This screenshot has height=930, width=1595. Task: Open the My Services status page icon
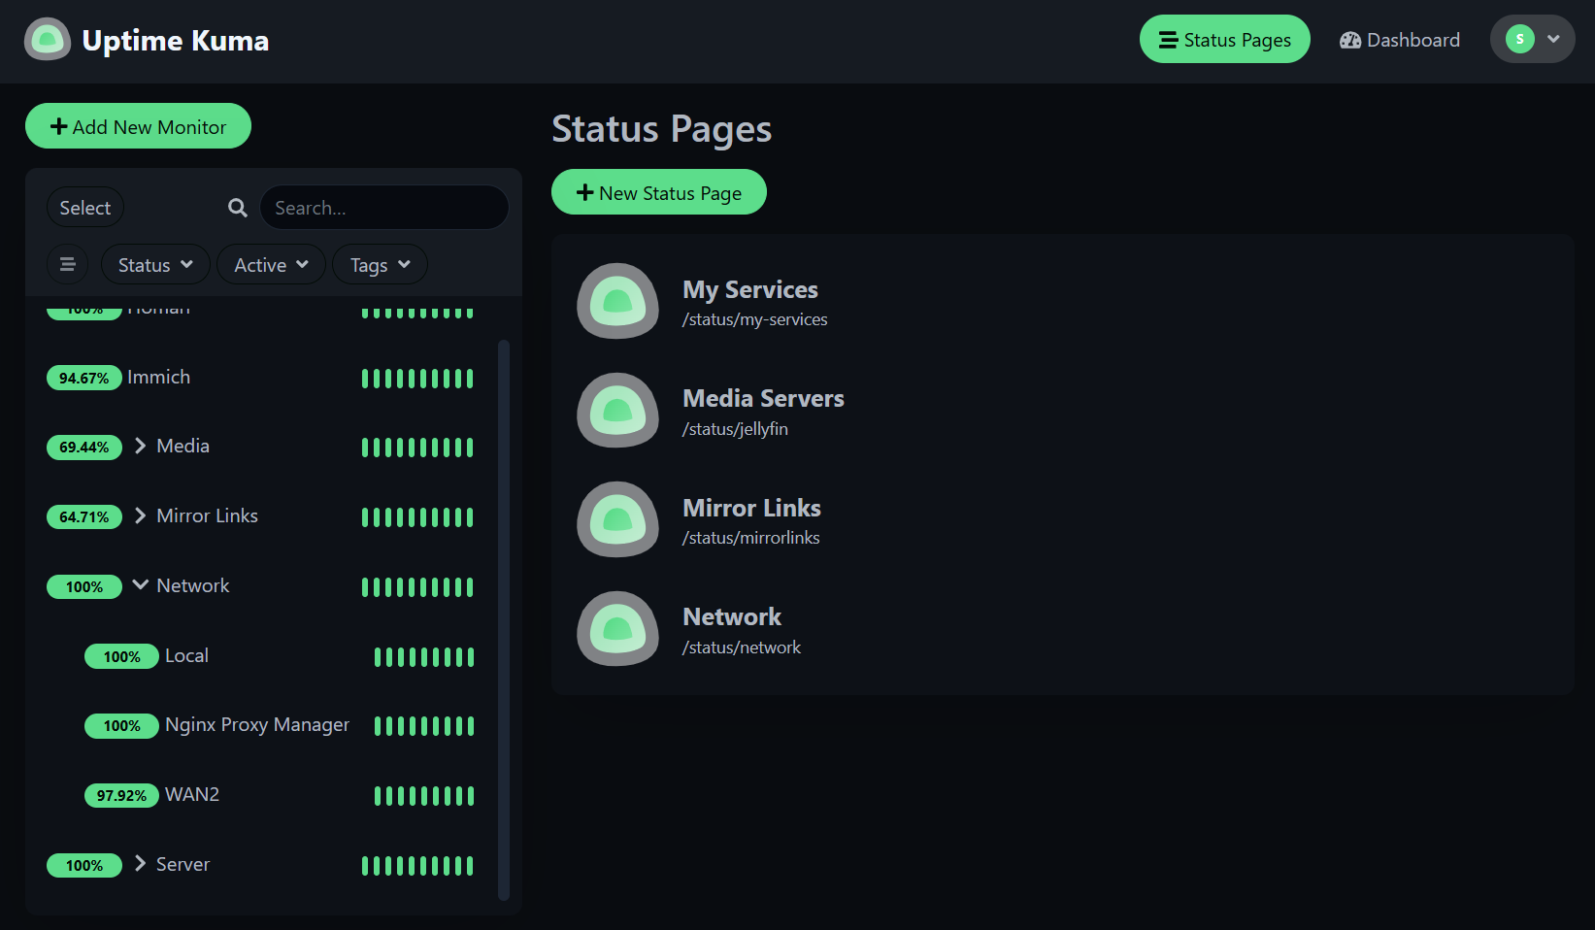click(x=617, y=301)
